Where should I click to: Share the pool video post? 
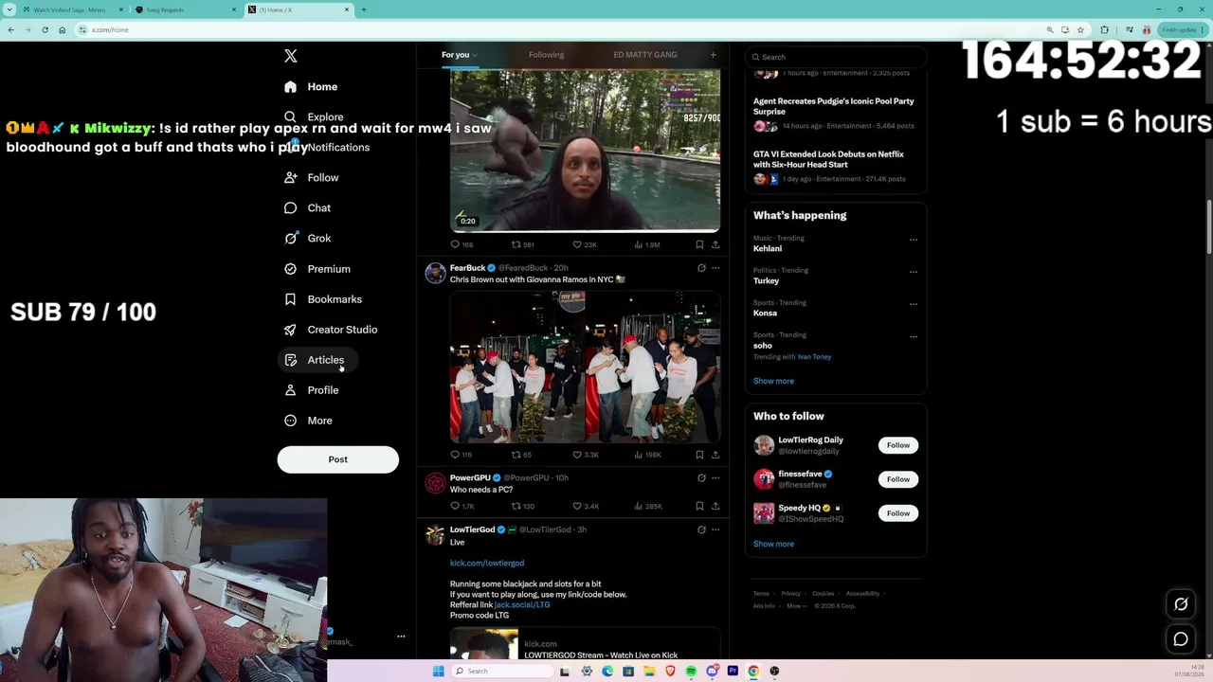tap(715, 244)
